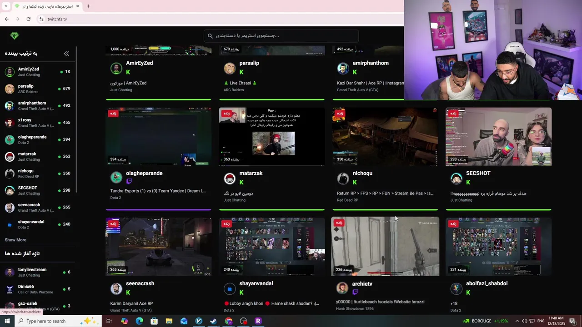This screenshot has width=582, height=327.
Task: Click taskbar Type here to search box
Action: 58,321
